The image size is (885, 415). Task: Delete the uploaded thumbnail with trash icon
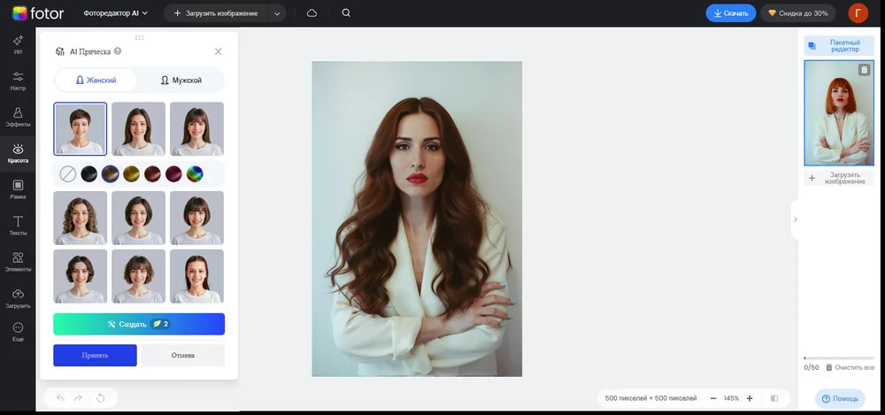pos(864,70)
